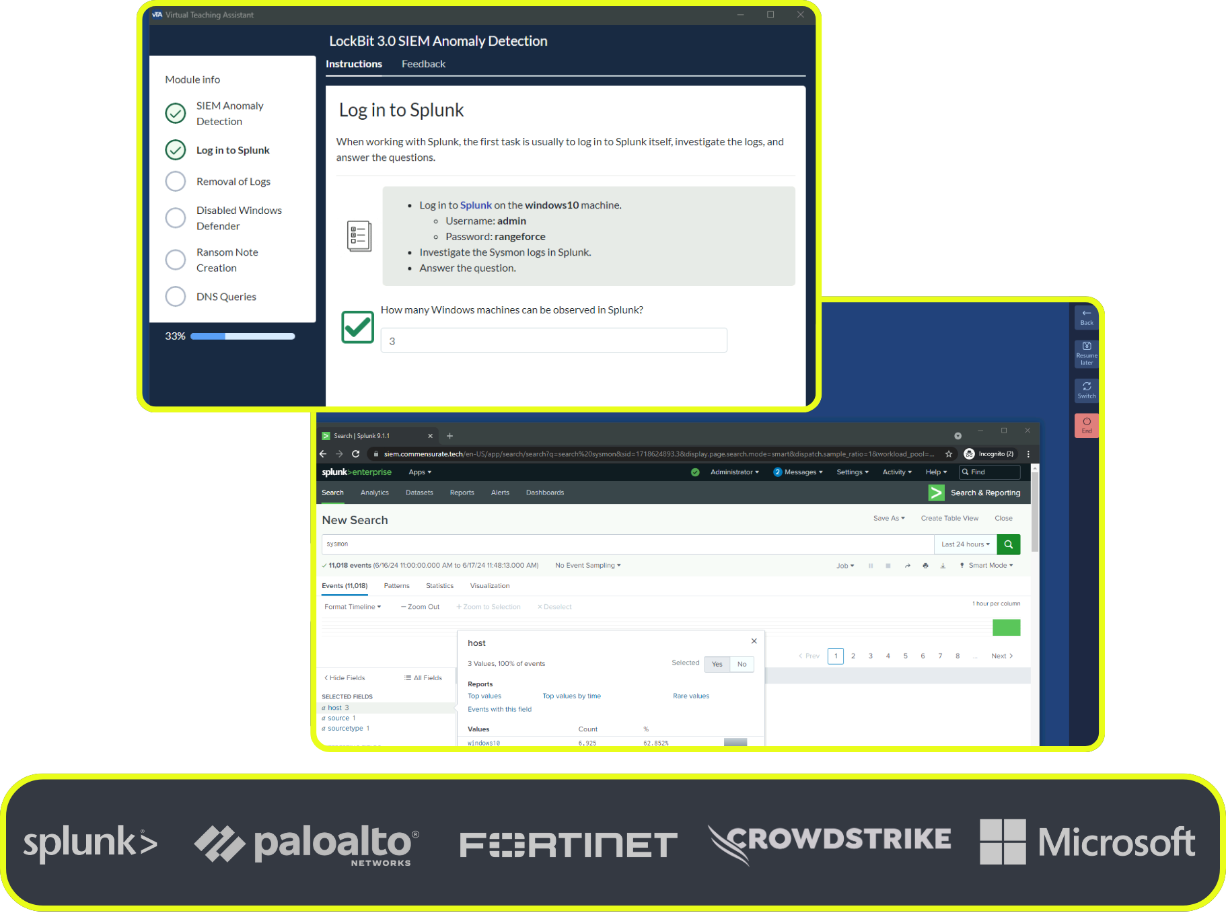End the session with the power icon
Viewport: 1226px width, 919px height.
[1086, 425]
